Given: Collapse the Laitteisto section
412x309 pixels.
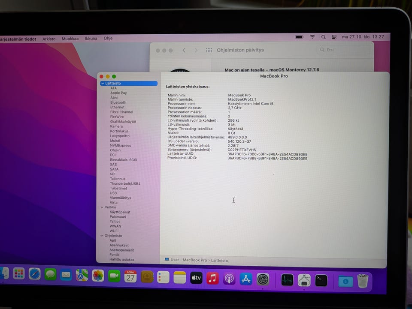Looking at the screenshot, I should point(103,84).
